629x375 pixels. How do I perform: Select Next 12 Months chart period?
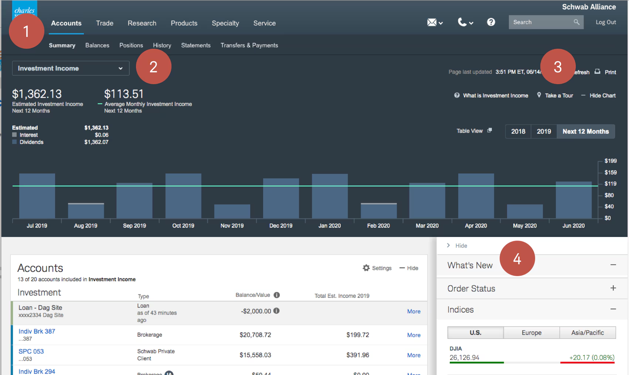coord(585,131)
